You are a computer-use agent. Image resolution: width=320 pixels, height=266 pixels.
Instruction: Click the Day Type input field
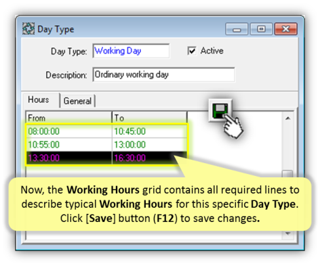click(x=131, y=51)
